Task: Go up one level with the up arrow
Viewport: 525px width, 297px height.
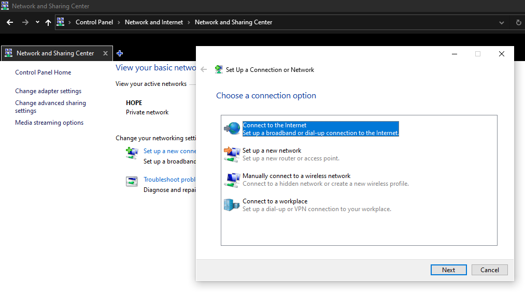Action: (48, 22)
